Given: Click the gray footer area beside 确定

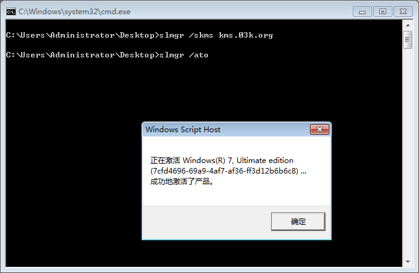Looking at the screenshot, I should (x=204, y=221).
